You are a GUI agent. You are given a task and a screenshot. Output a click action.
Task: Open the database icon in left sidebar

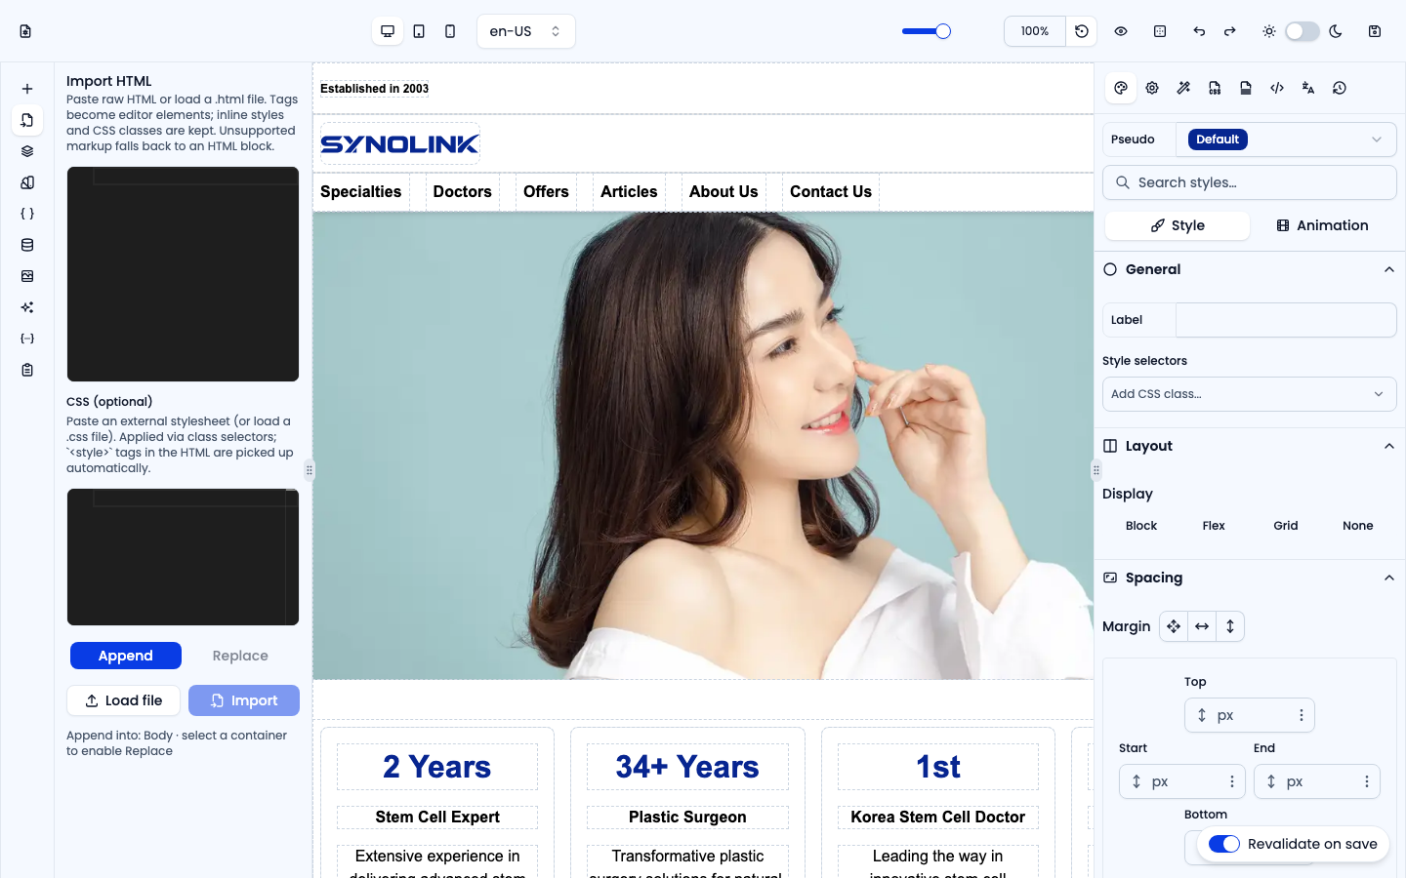tap(27, 245)
